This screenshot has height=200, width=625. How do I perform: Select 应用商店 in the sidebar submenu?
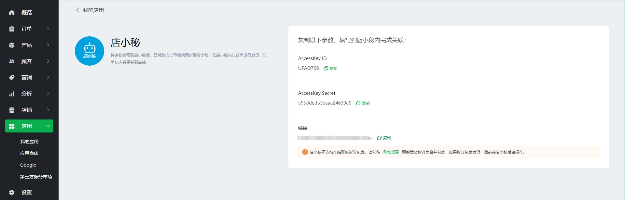coord(29,153)
